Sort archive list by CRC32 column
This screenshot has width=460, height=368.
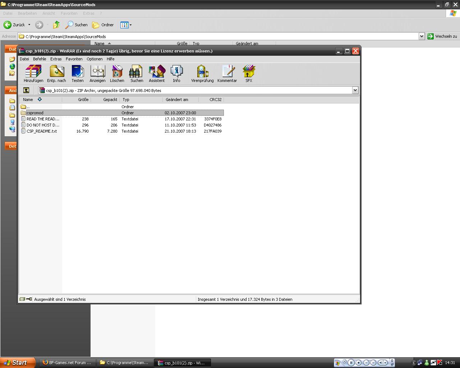coord(211,100)
